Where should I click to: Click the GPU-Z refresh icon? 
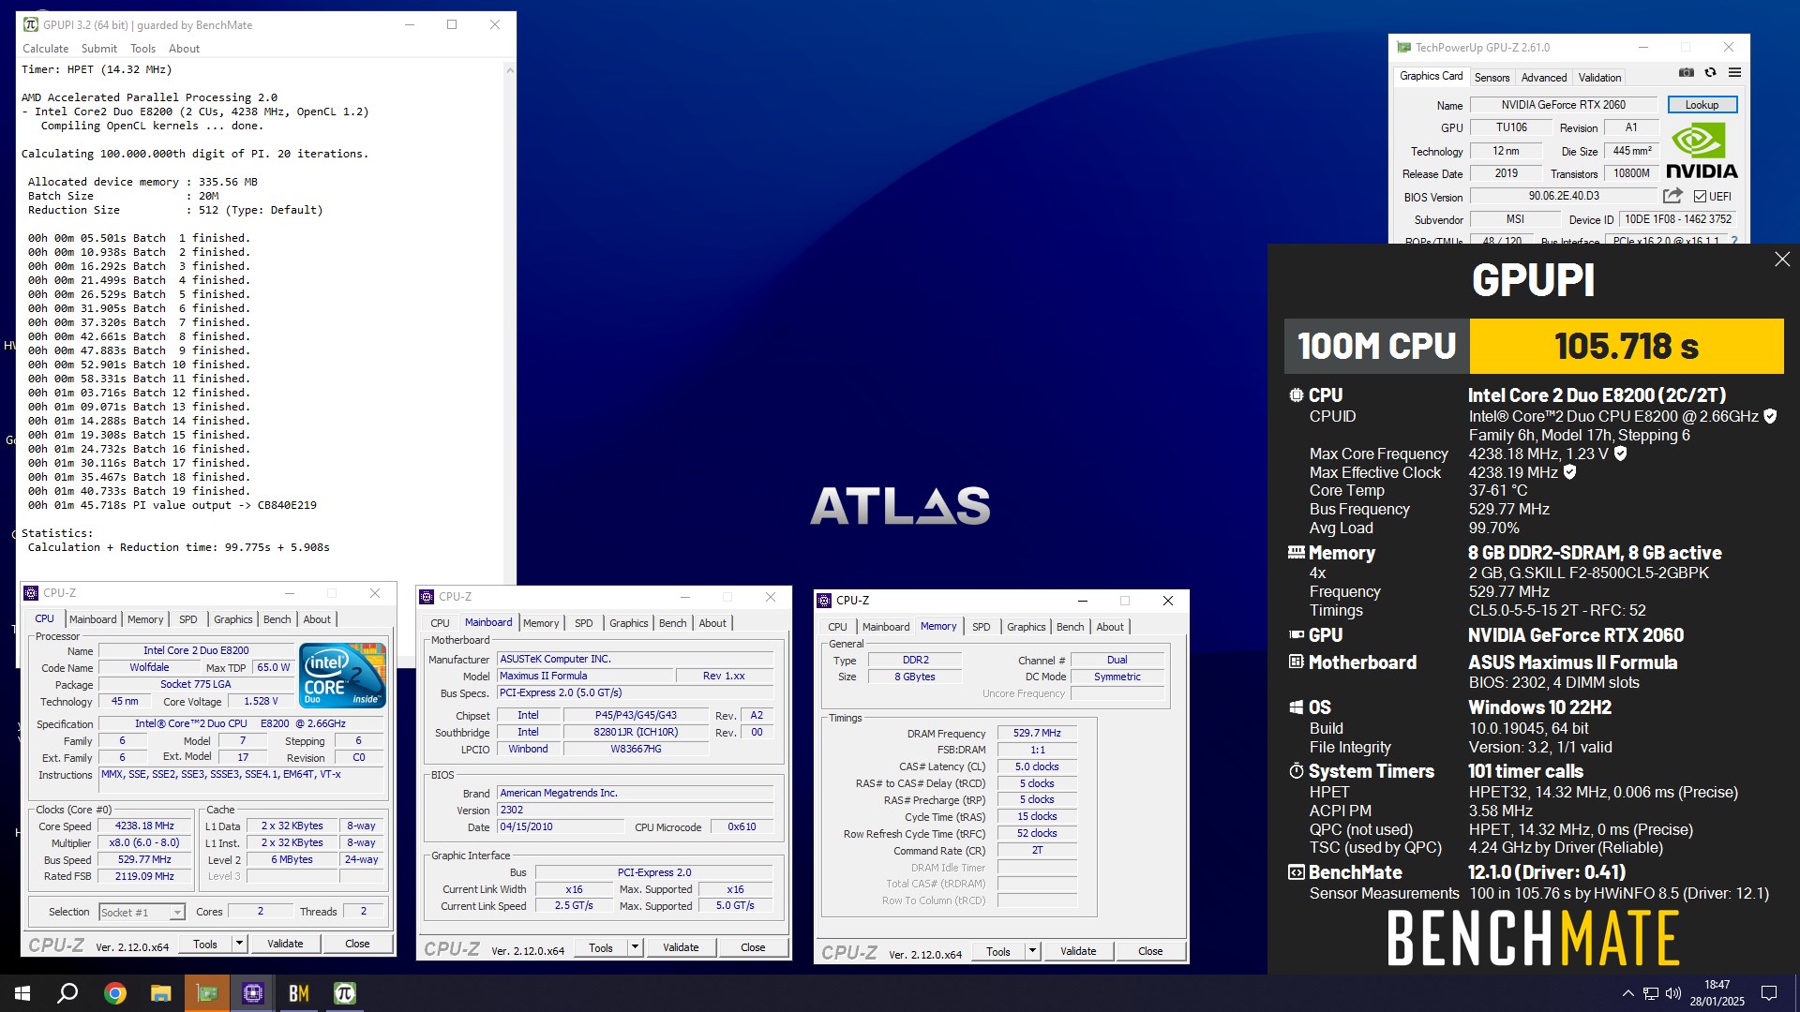tap(1710, 72)
